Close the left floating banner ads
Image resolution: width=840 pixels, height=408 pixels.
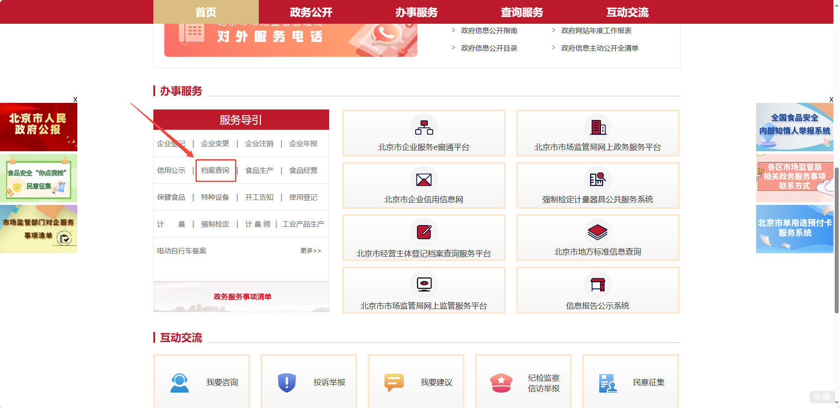point(75,100)
